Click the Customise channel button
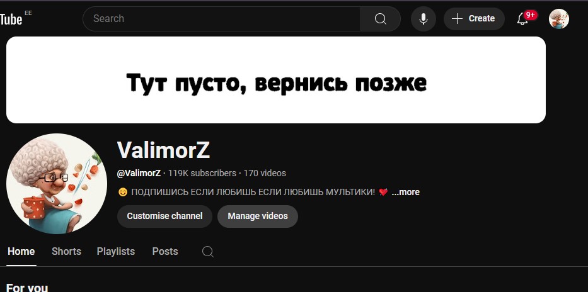 (x=164, y=216)
